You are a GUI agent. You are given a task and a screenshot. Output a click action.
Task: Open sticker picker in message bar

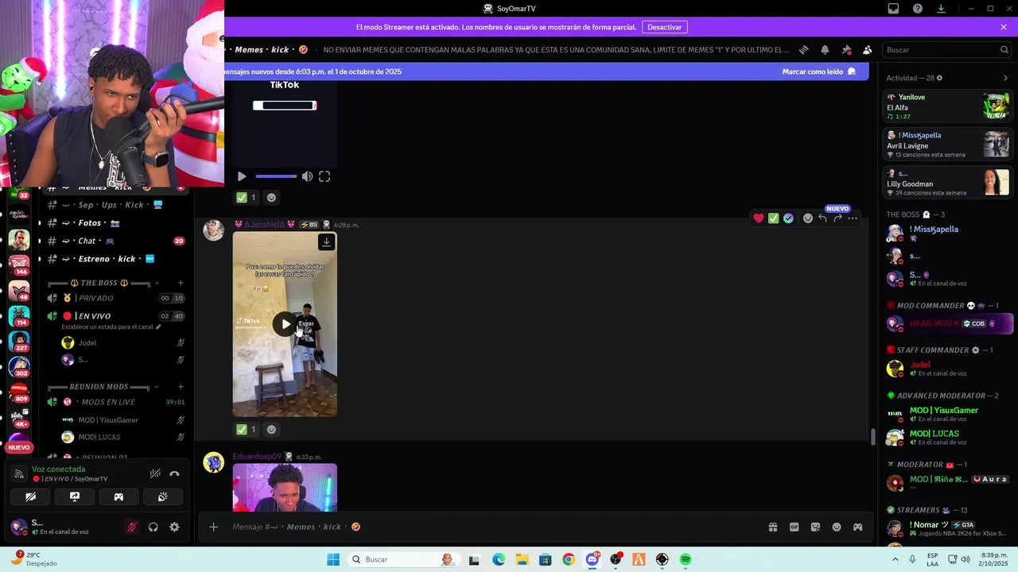(815, 527)
